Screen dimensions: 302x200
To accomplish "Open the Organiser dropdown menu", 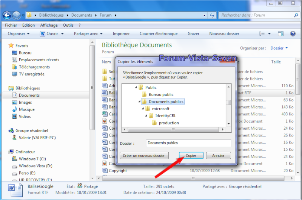I will (x=18, y=34).
